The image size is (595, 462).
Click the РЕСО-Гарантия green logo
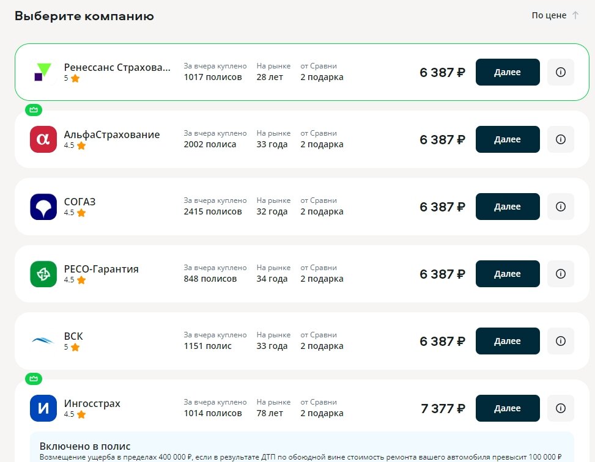[43, 274]
